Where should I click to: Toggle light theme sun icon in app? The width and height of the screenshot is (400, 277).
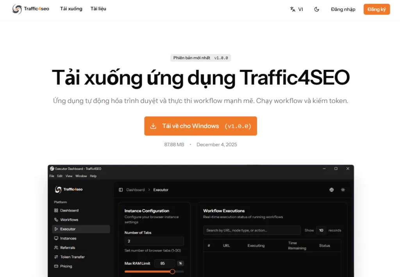343,190
